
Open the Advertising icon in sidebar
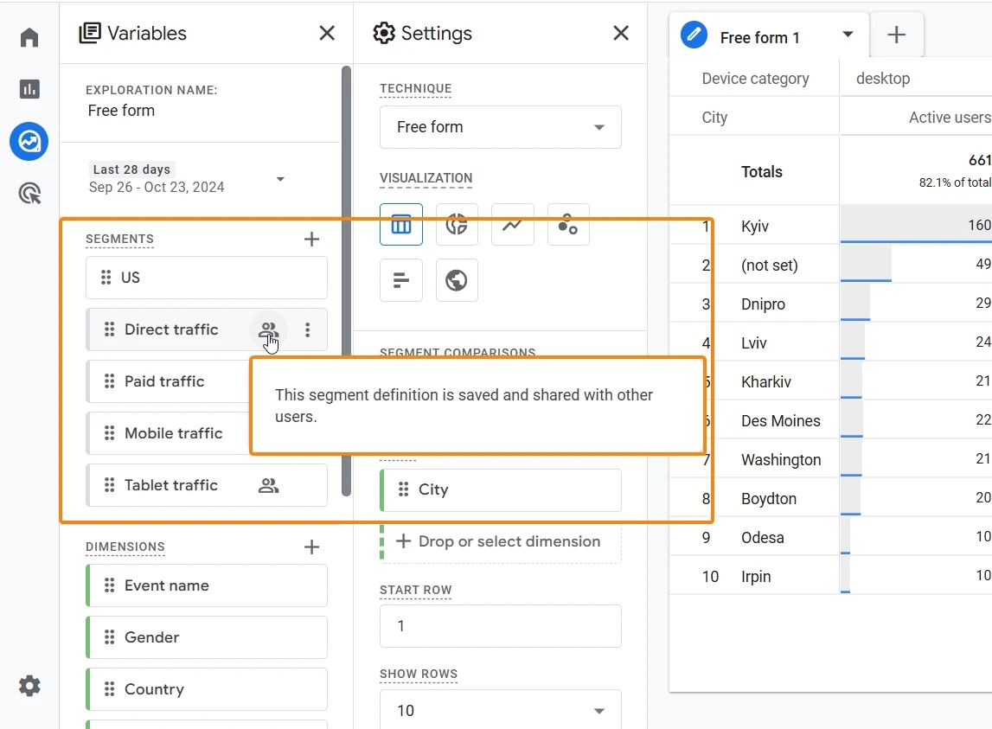(x=29, y=193)
